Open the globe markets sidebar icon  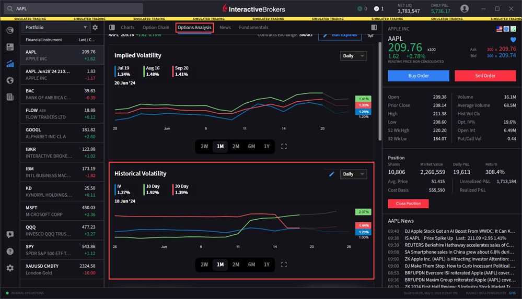10,80
